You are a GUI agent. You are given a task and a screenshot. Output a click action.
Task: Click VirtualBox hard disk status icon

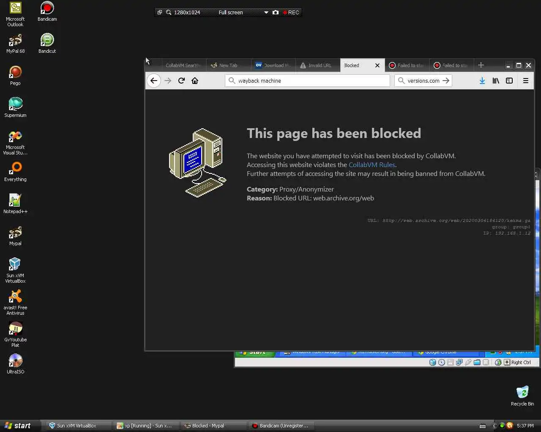pyautogui.click(x=432, y=362)
